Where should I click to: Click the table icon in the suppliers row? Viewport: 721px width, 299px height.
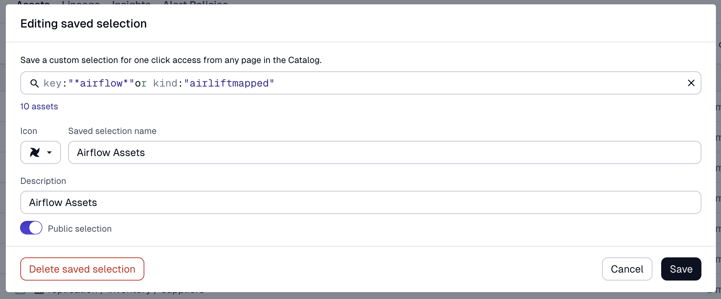39,292
